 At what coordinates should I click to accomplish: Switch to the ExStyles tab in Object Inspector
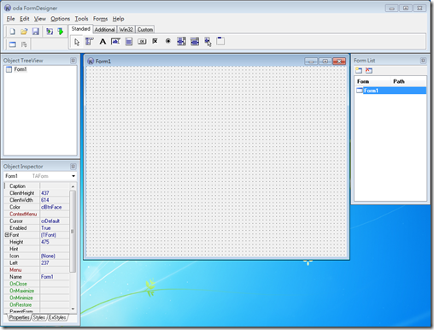(57, 317)
